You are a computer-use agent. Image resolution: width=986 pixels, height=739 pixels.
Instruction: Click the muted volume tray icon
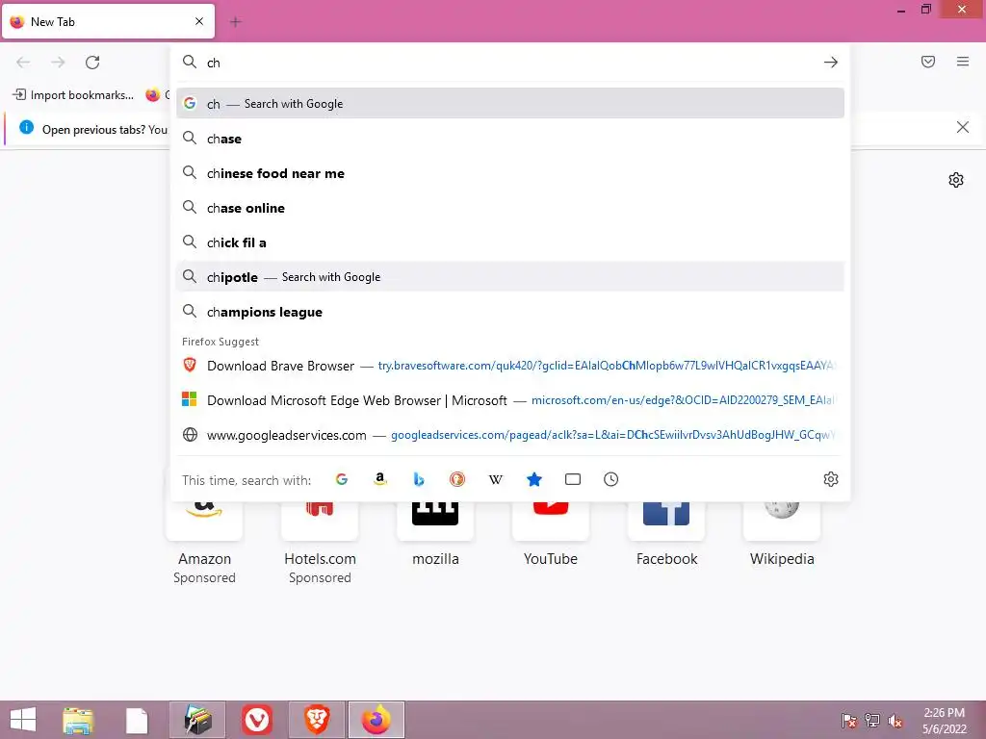pyautogui.click(x=895, y=721)
